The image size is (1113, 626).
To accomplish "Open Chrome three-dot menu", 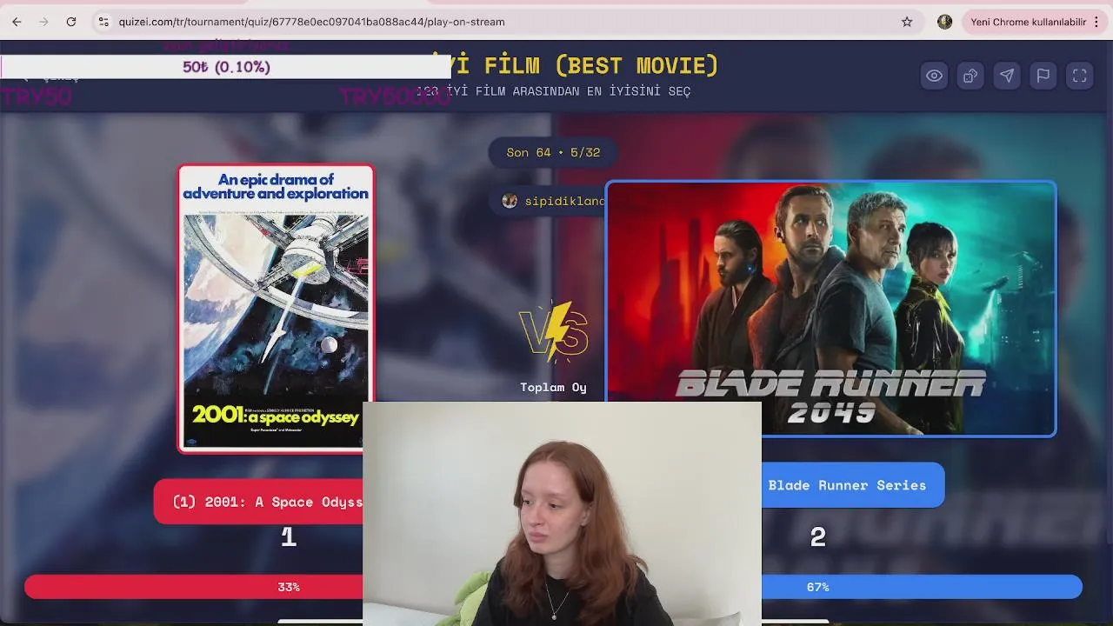I will click(x=1096, y=22).
